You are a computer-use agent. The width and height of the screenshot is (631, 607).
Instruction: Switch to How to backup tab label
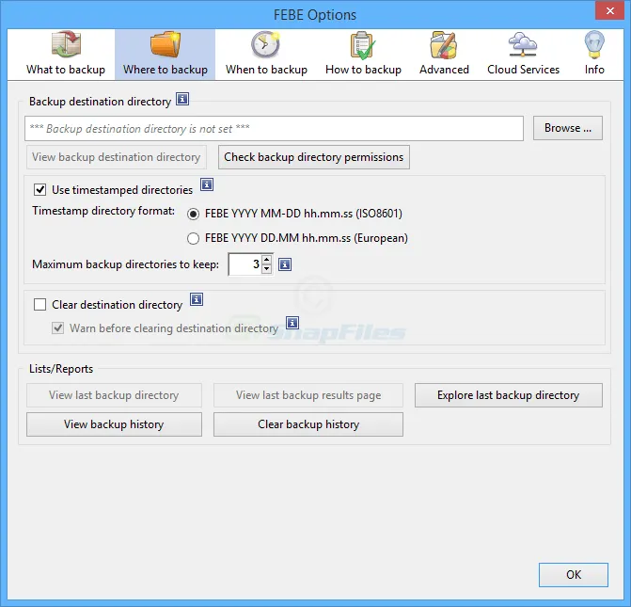[363, 70]
